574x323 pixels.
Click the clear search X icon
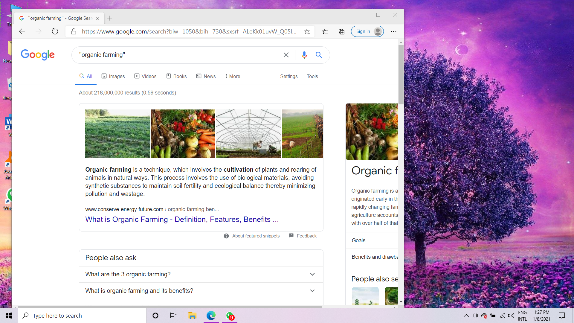[x=286, y=55]
